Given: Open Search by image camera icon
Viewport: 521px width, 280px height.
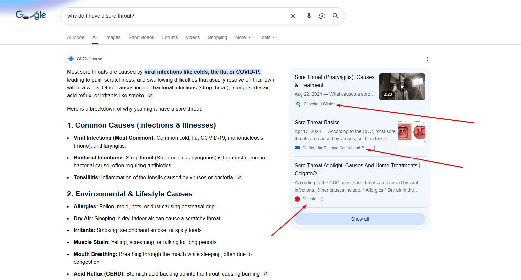Looking at the screenshot, I should (x=322, y=16).
